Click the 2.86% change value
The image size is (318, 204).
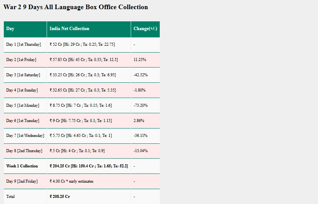click(139, 121)
